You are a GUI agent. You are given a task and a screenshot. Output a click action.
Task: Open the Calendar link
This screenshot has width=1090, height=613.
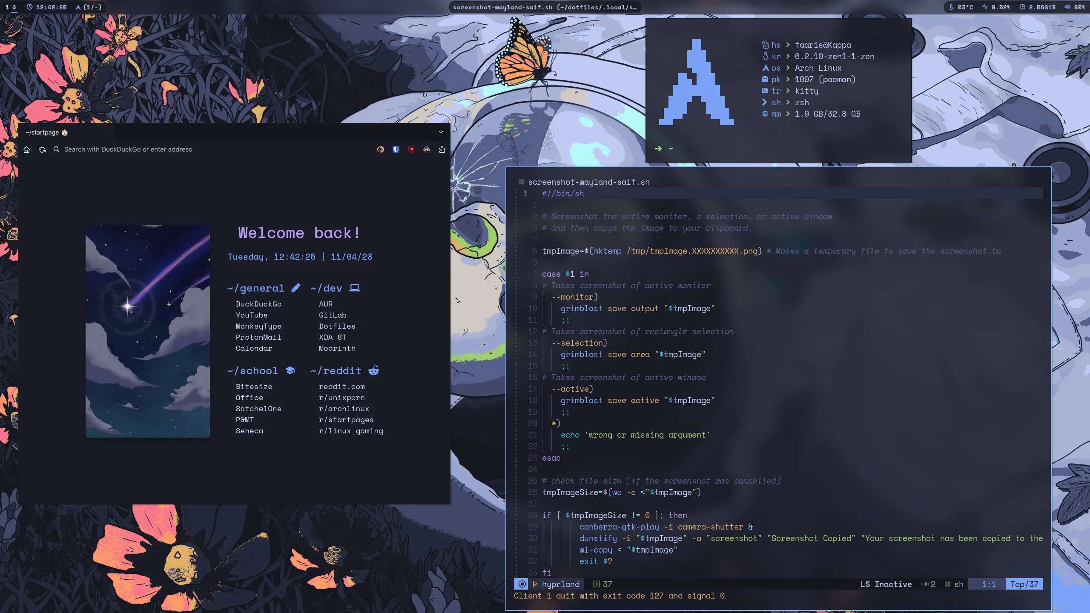tap(254, 348)
